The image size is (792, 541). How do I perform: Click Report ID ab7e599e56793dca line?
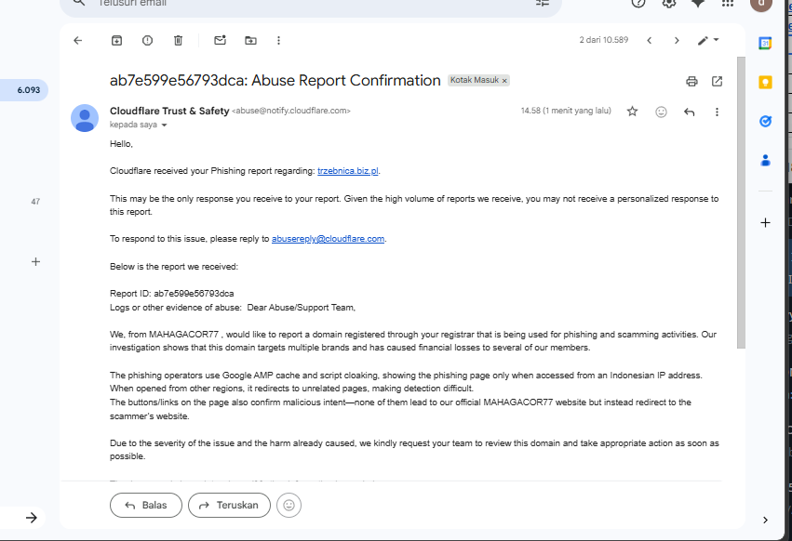pos(172,294)
